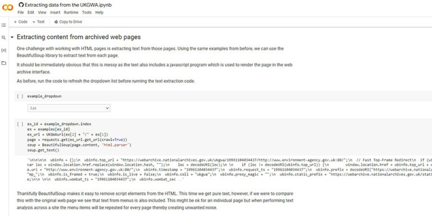
Task: Open the 'Salt' example dropdown list
Action: pos(69,108)
